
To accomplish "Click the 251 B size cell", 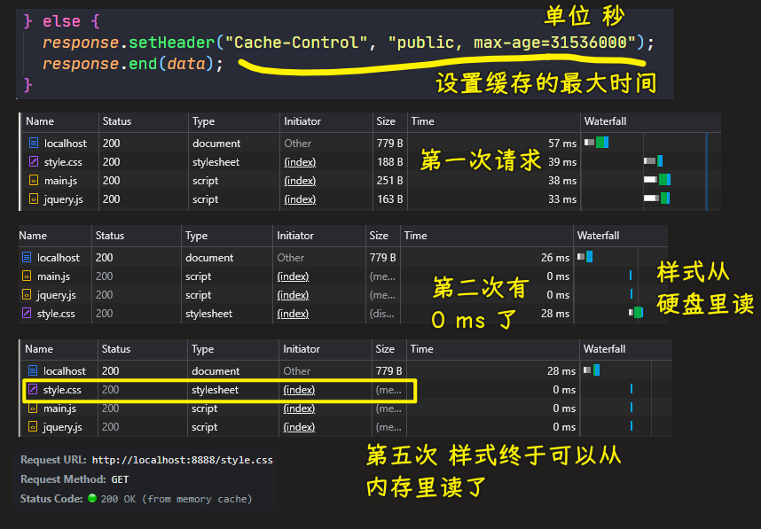I will point(390,181).
